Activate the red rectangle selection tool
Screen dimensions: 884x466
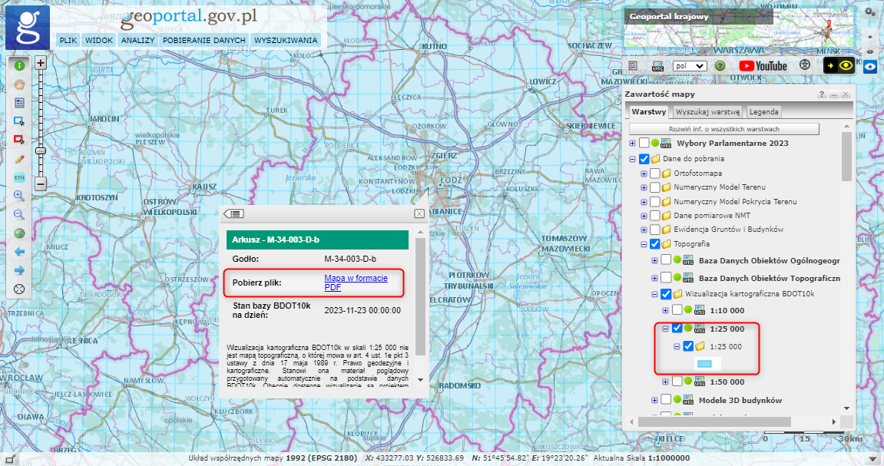click(19, 139)
